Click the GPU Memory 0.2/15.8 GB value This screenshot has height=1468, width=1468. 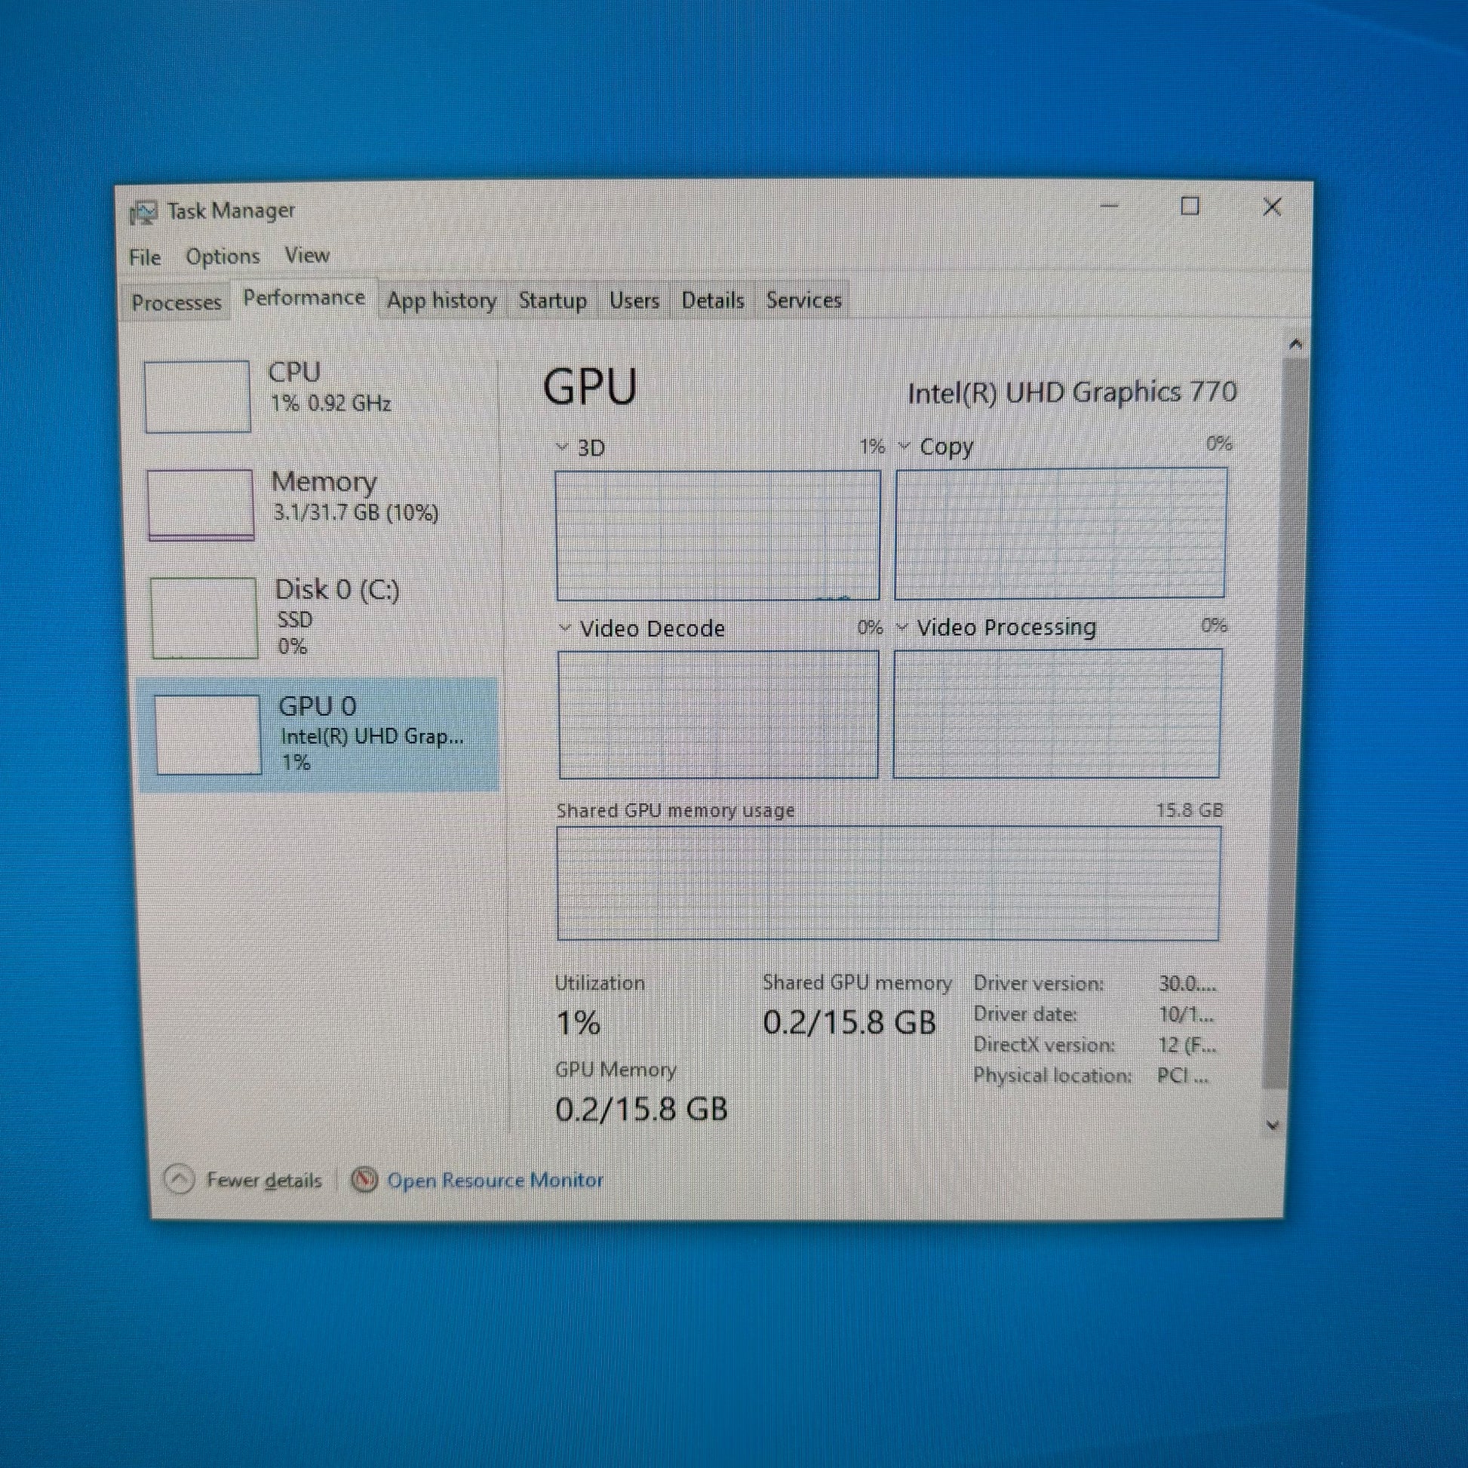(x=641, y=1109)
